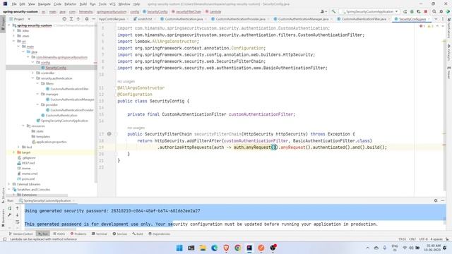
Task: Click the Lambda breadcrumb in navigation bar
Action: [213, 11]
